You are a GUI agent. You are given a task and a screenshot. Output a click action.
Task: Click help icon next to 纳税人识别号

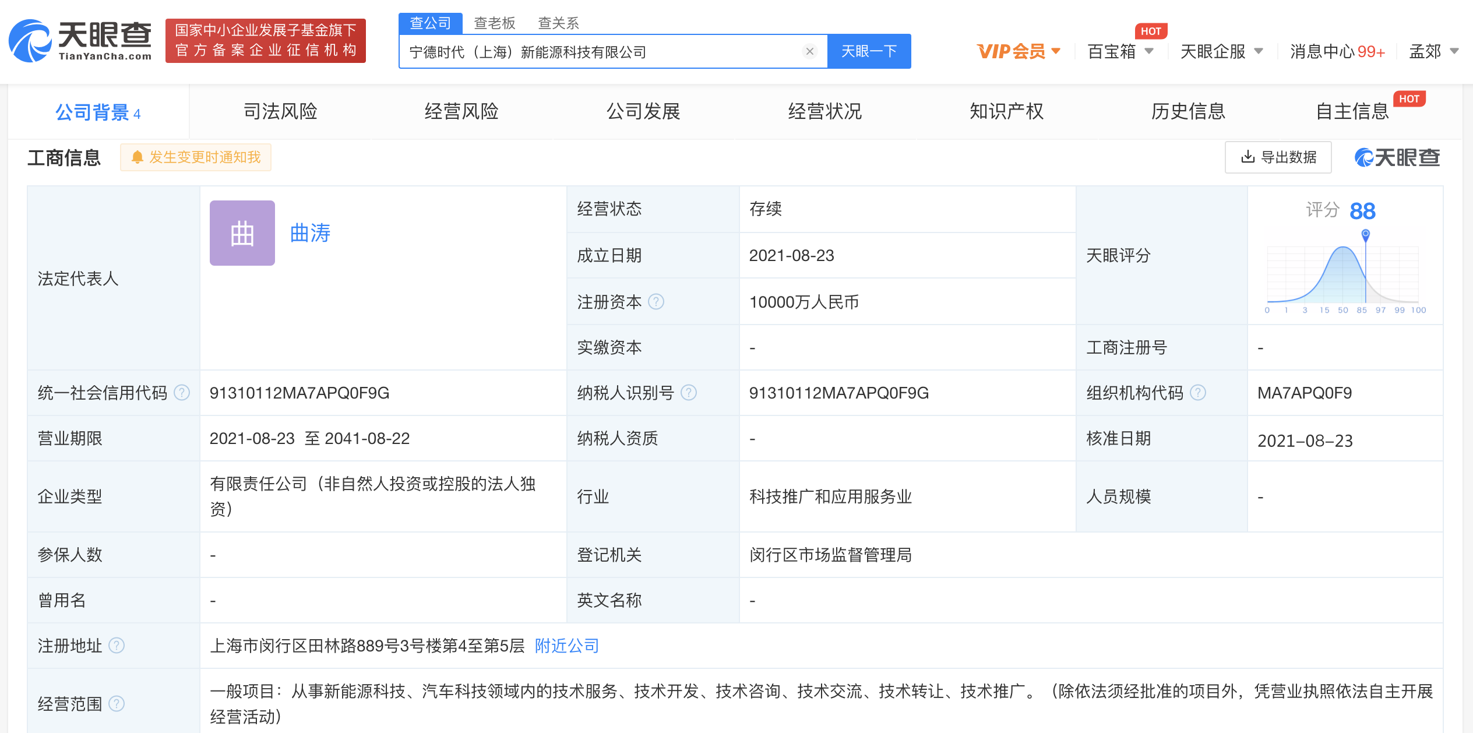pyautogui.click(x=689, y=393)
